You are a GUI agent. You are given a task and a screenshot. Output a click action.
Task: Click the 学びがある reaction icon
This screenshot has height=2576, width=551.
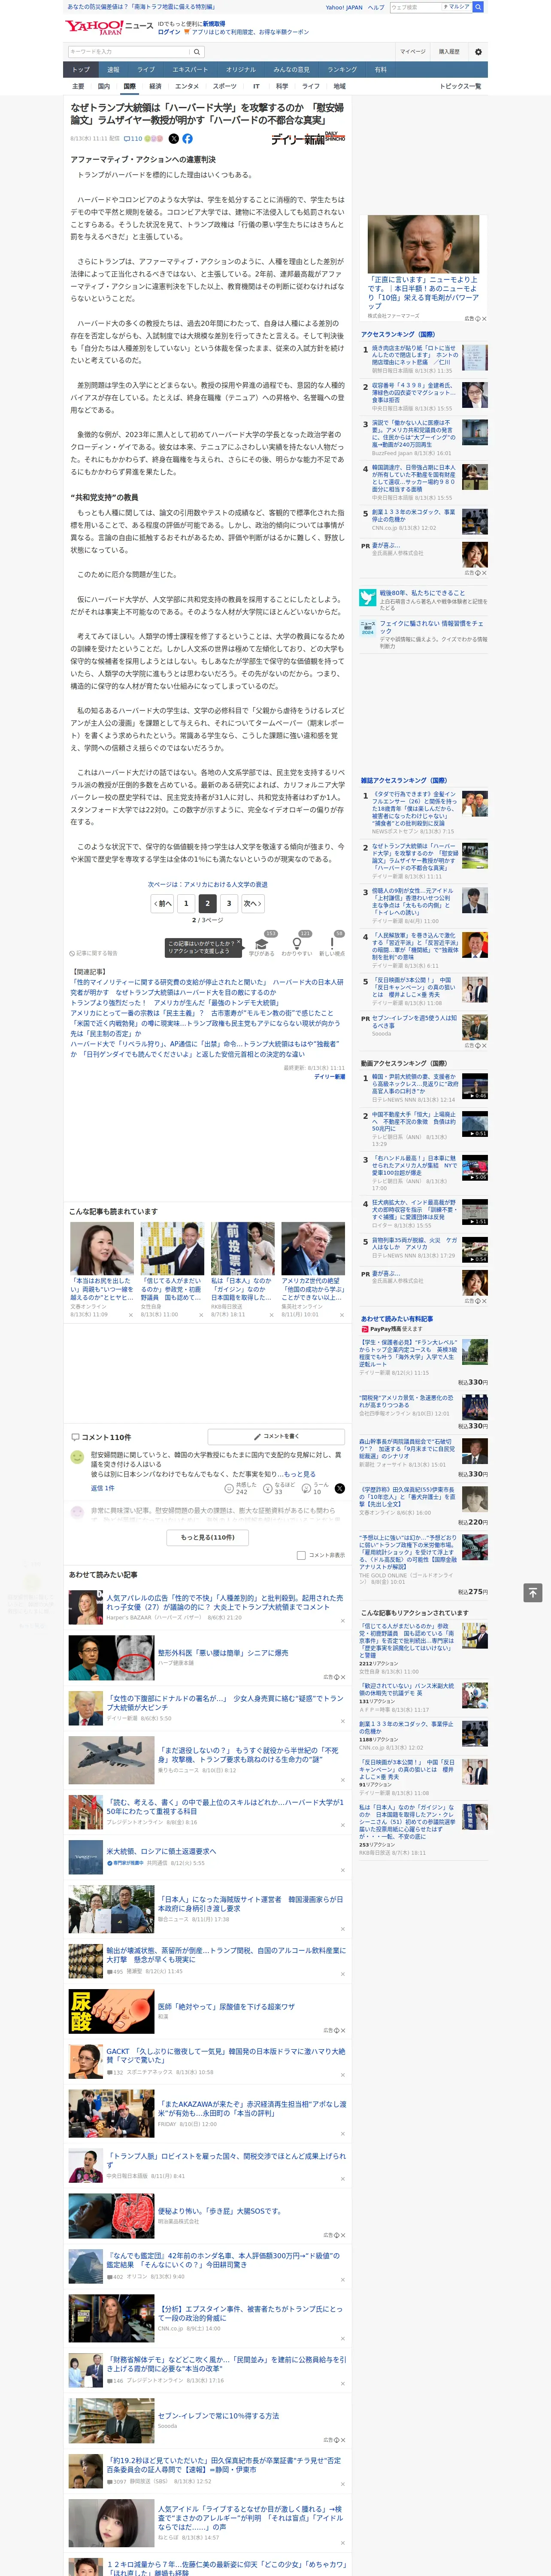[x=262, y=945]
